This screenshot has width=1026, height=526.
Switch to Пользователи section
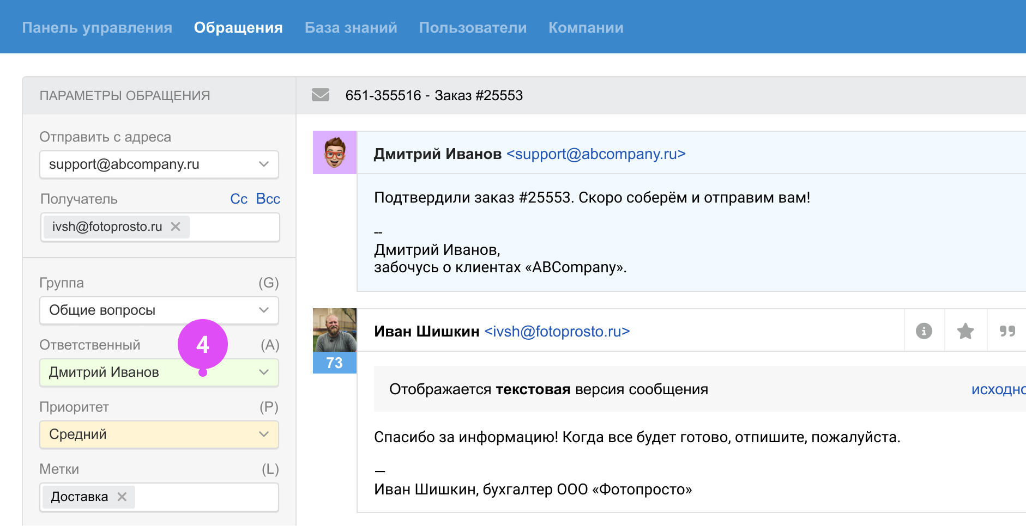click(473, 27)
